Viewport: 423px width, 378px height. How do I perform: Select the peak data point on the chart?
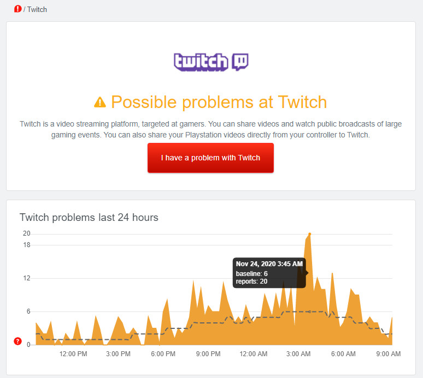pyautogui.click(x=309, y=234)
